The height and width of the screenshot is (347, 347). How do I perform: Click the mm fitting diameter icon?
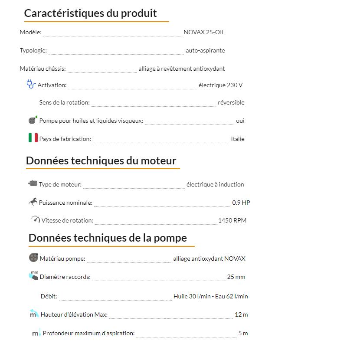[34, 275]
